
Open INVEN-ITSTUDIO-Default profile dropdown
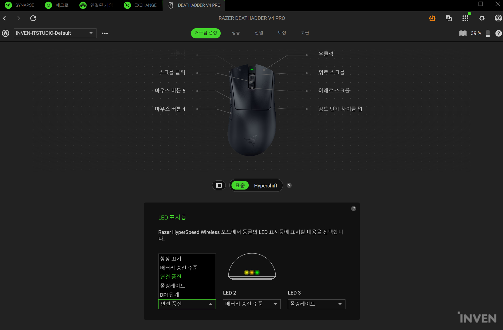pos(55,33)
